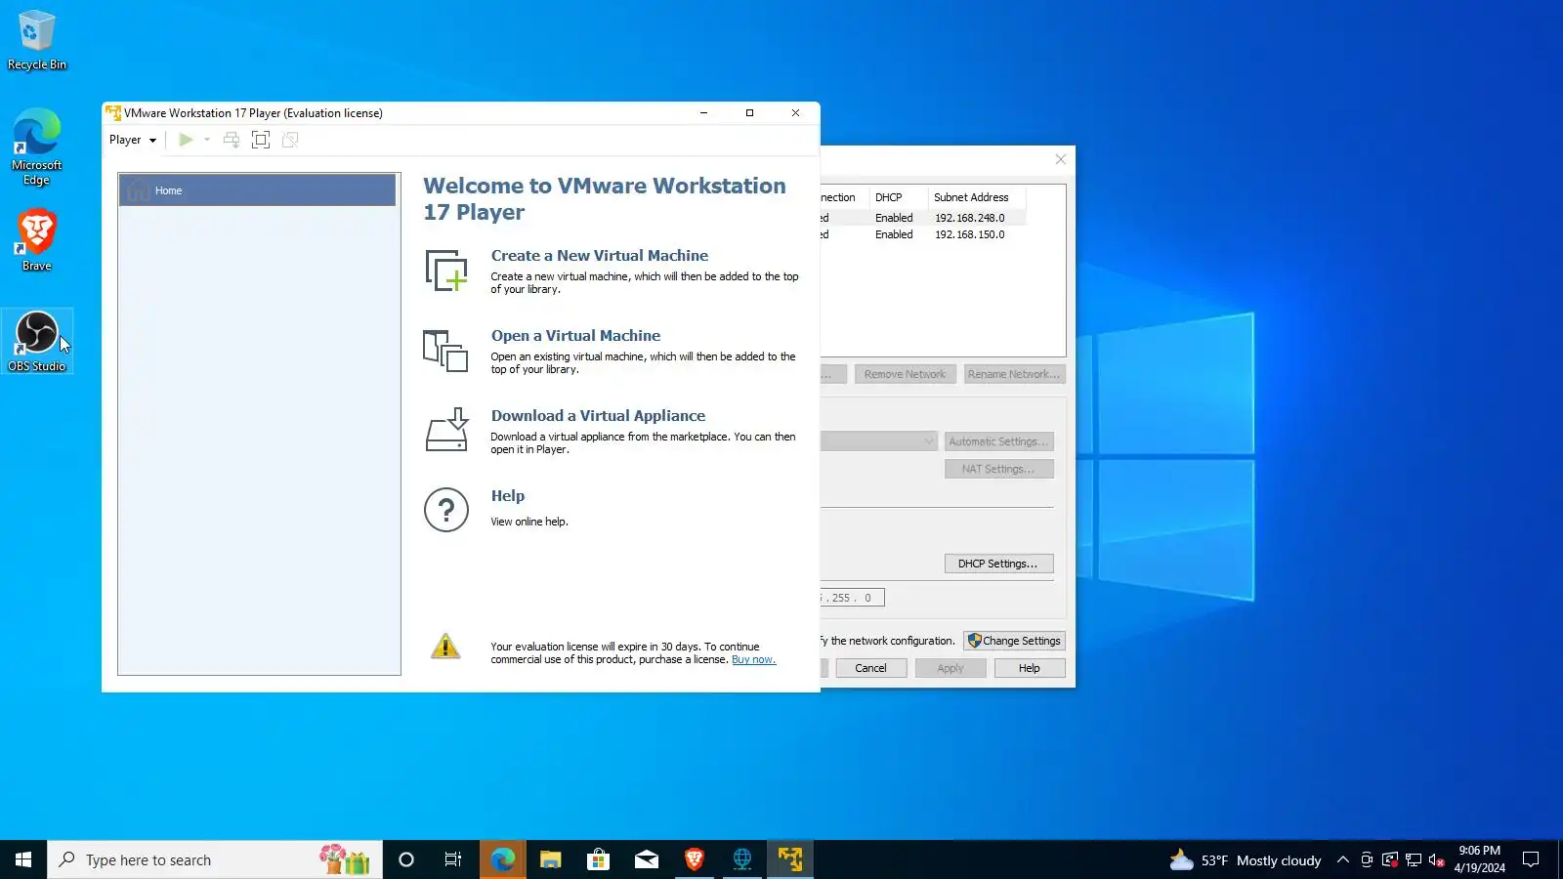Click the taskbar search box

pos(215,859)
